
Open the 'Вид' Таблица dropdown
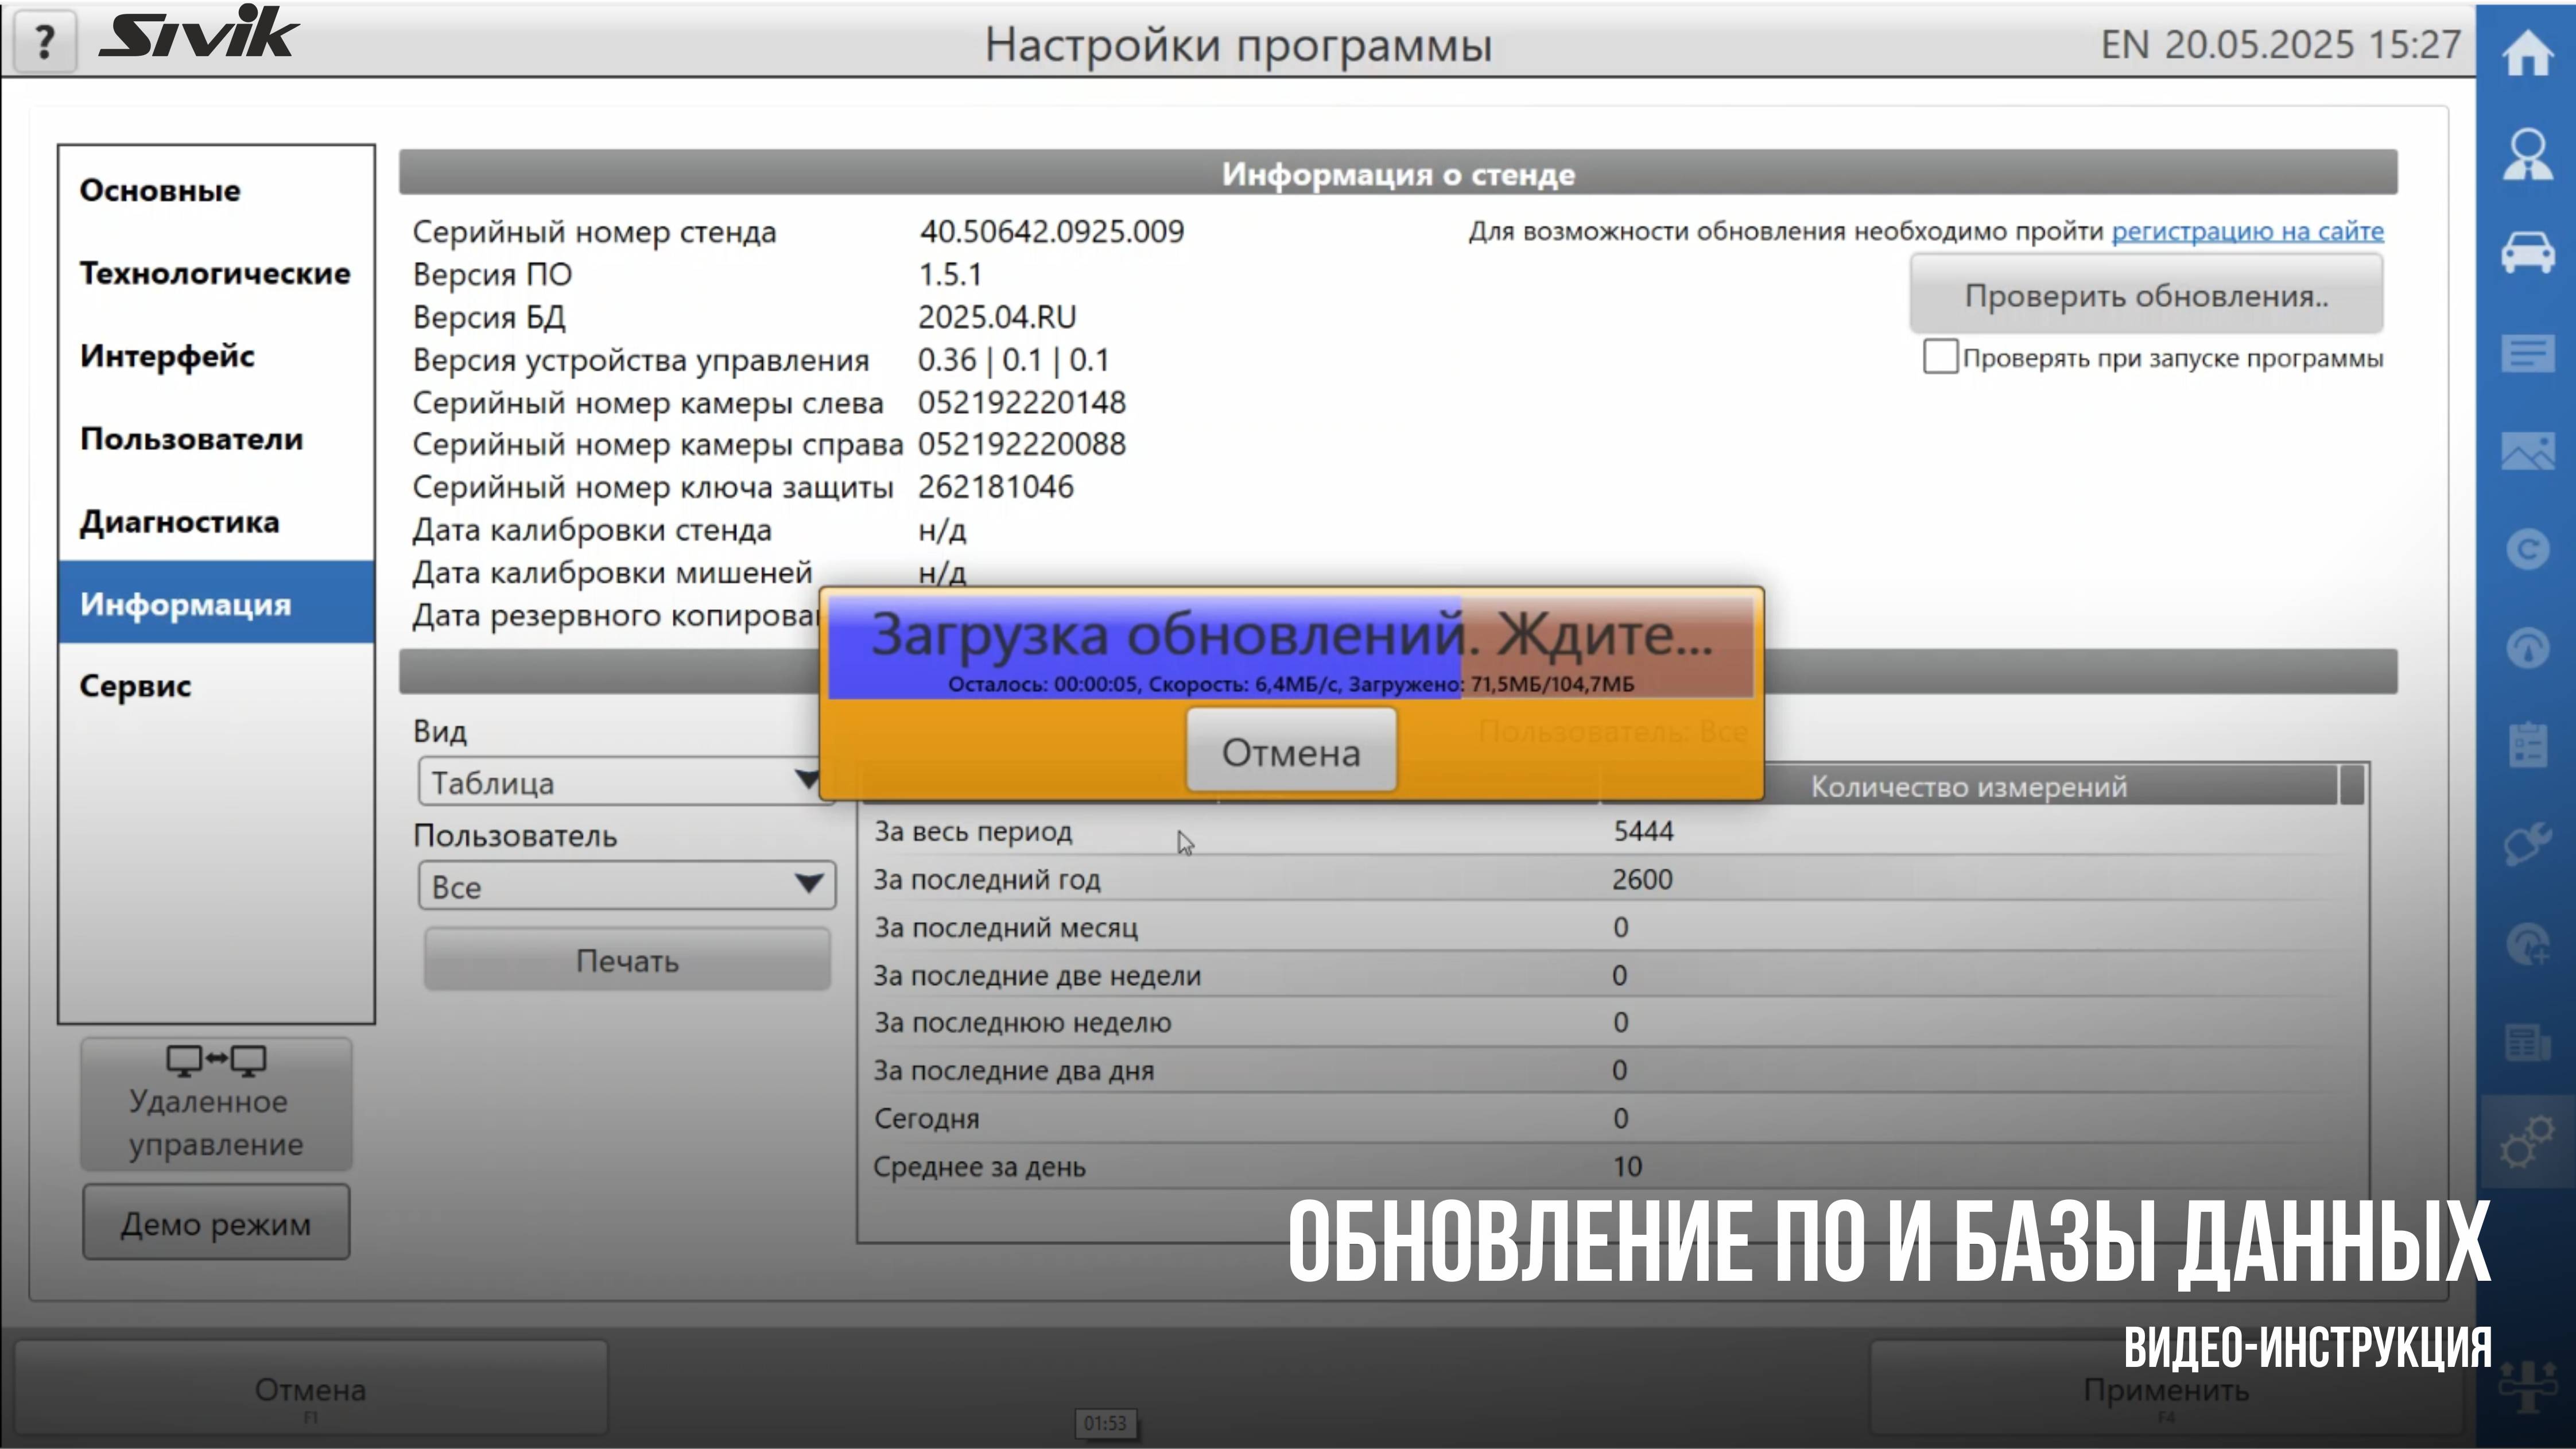[626, 782]
